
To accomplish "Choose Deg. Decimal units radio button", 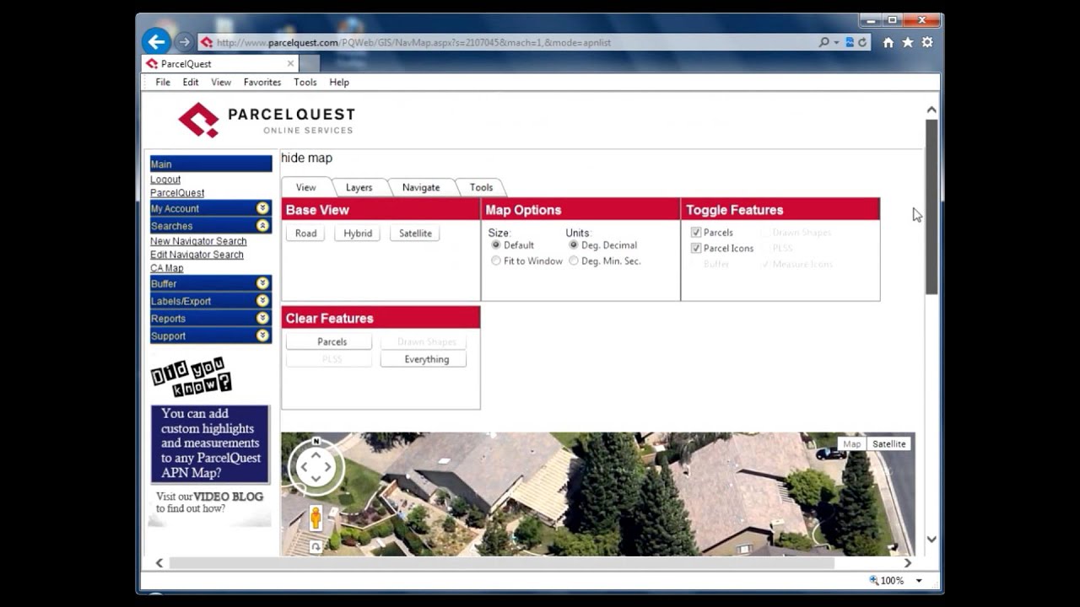I will (x=574, y=245).
